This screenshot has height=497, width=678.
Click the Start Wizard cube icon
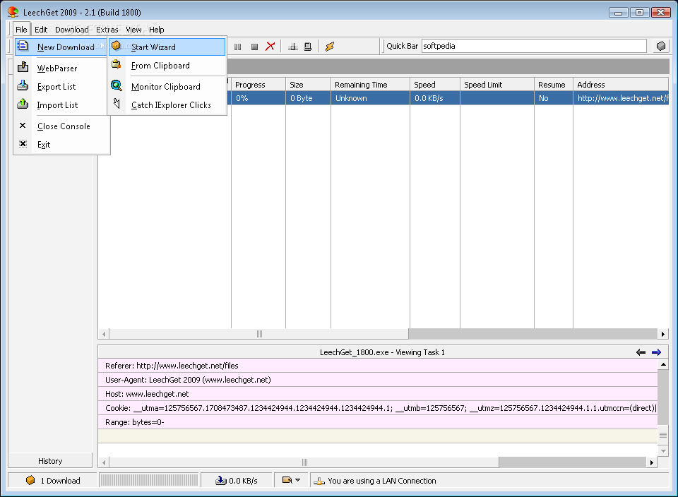pos(116,45)
